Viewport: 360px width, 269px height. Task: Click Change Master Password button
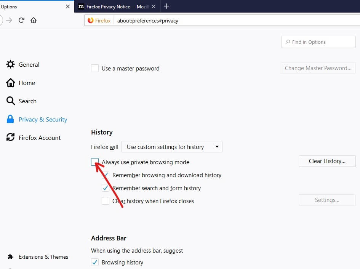318,68
